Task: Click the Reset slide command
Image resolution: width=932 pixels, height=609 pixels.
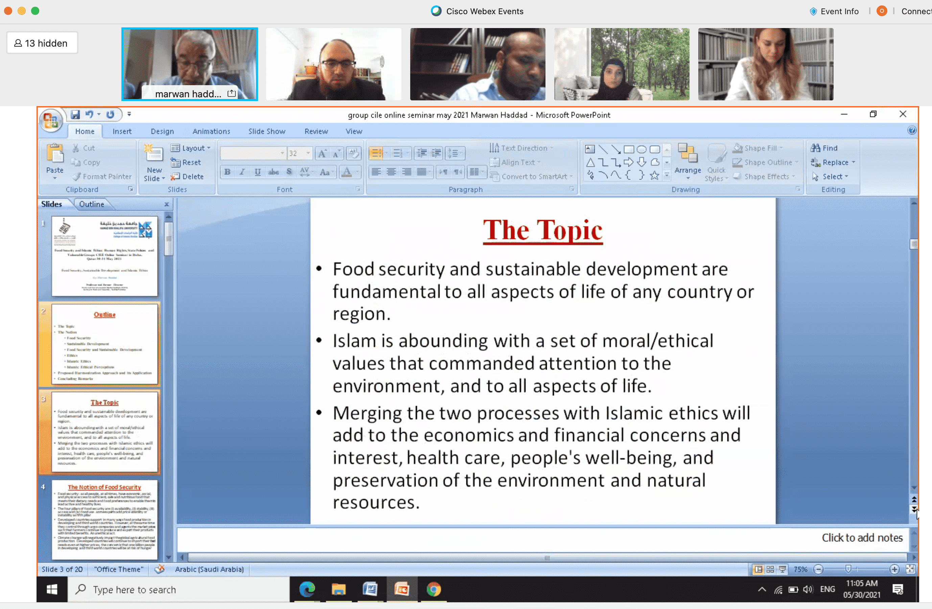Action: [186, 163]
